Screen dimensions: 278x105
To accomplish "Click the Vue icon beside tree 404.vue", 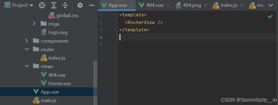I will [44, 75].
